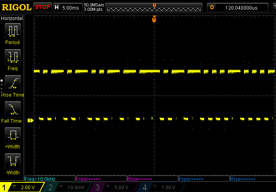
Task: Toggle channel 1 at 2.00 V
Action: (22, 187)
